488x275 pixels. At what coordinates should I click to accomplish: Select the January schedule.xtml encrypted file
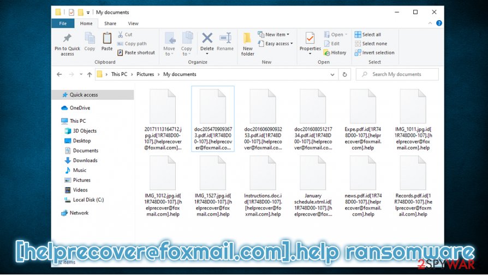coord(313,186)
